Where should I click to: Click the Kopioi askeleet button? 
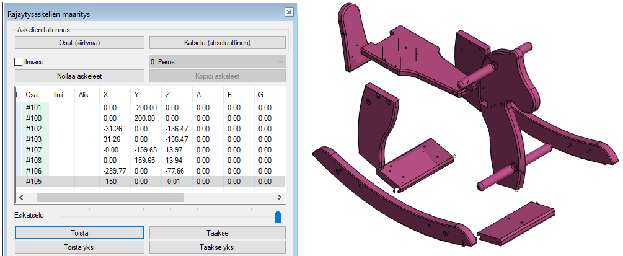tap(217, 76)
